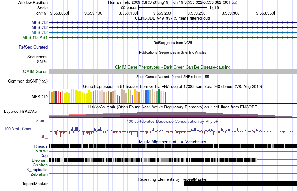This screenshot has height=191, width=297.
Task: Click the layered H3K27Ac signal histogram
Action: pos(173,115)
